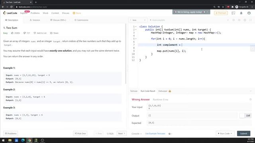This screenshot has height=143, width=255.
Task: Click the LeetCode logo
Action: tap(10, 13)
